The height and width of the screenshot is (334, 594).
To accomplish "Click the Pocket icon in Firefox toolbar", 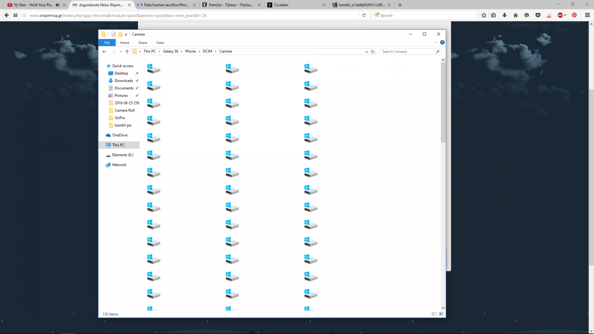I will (x=538, y=15).
